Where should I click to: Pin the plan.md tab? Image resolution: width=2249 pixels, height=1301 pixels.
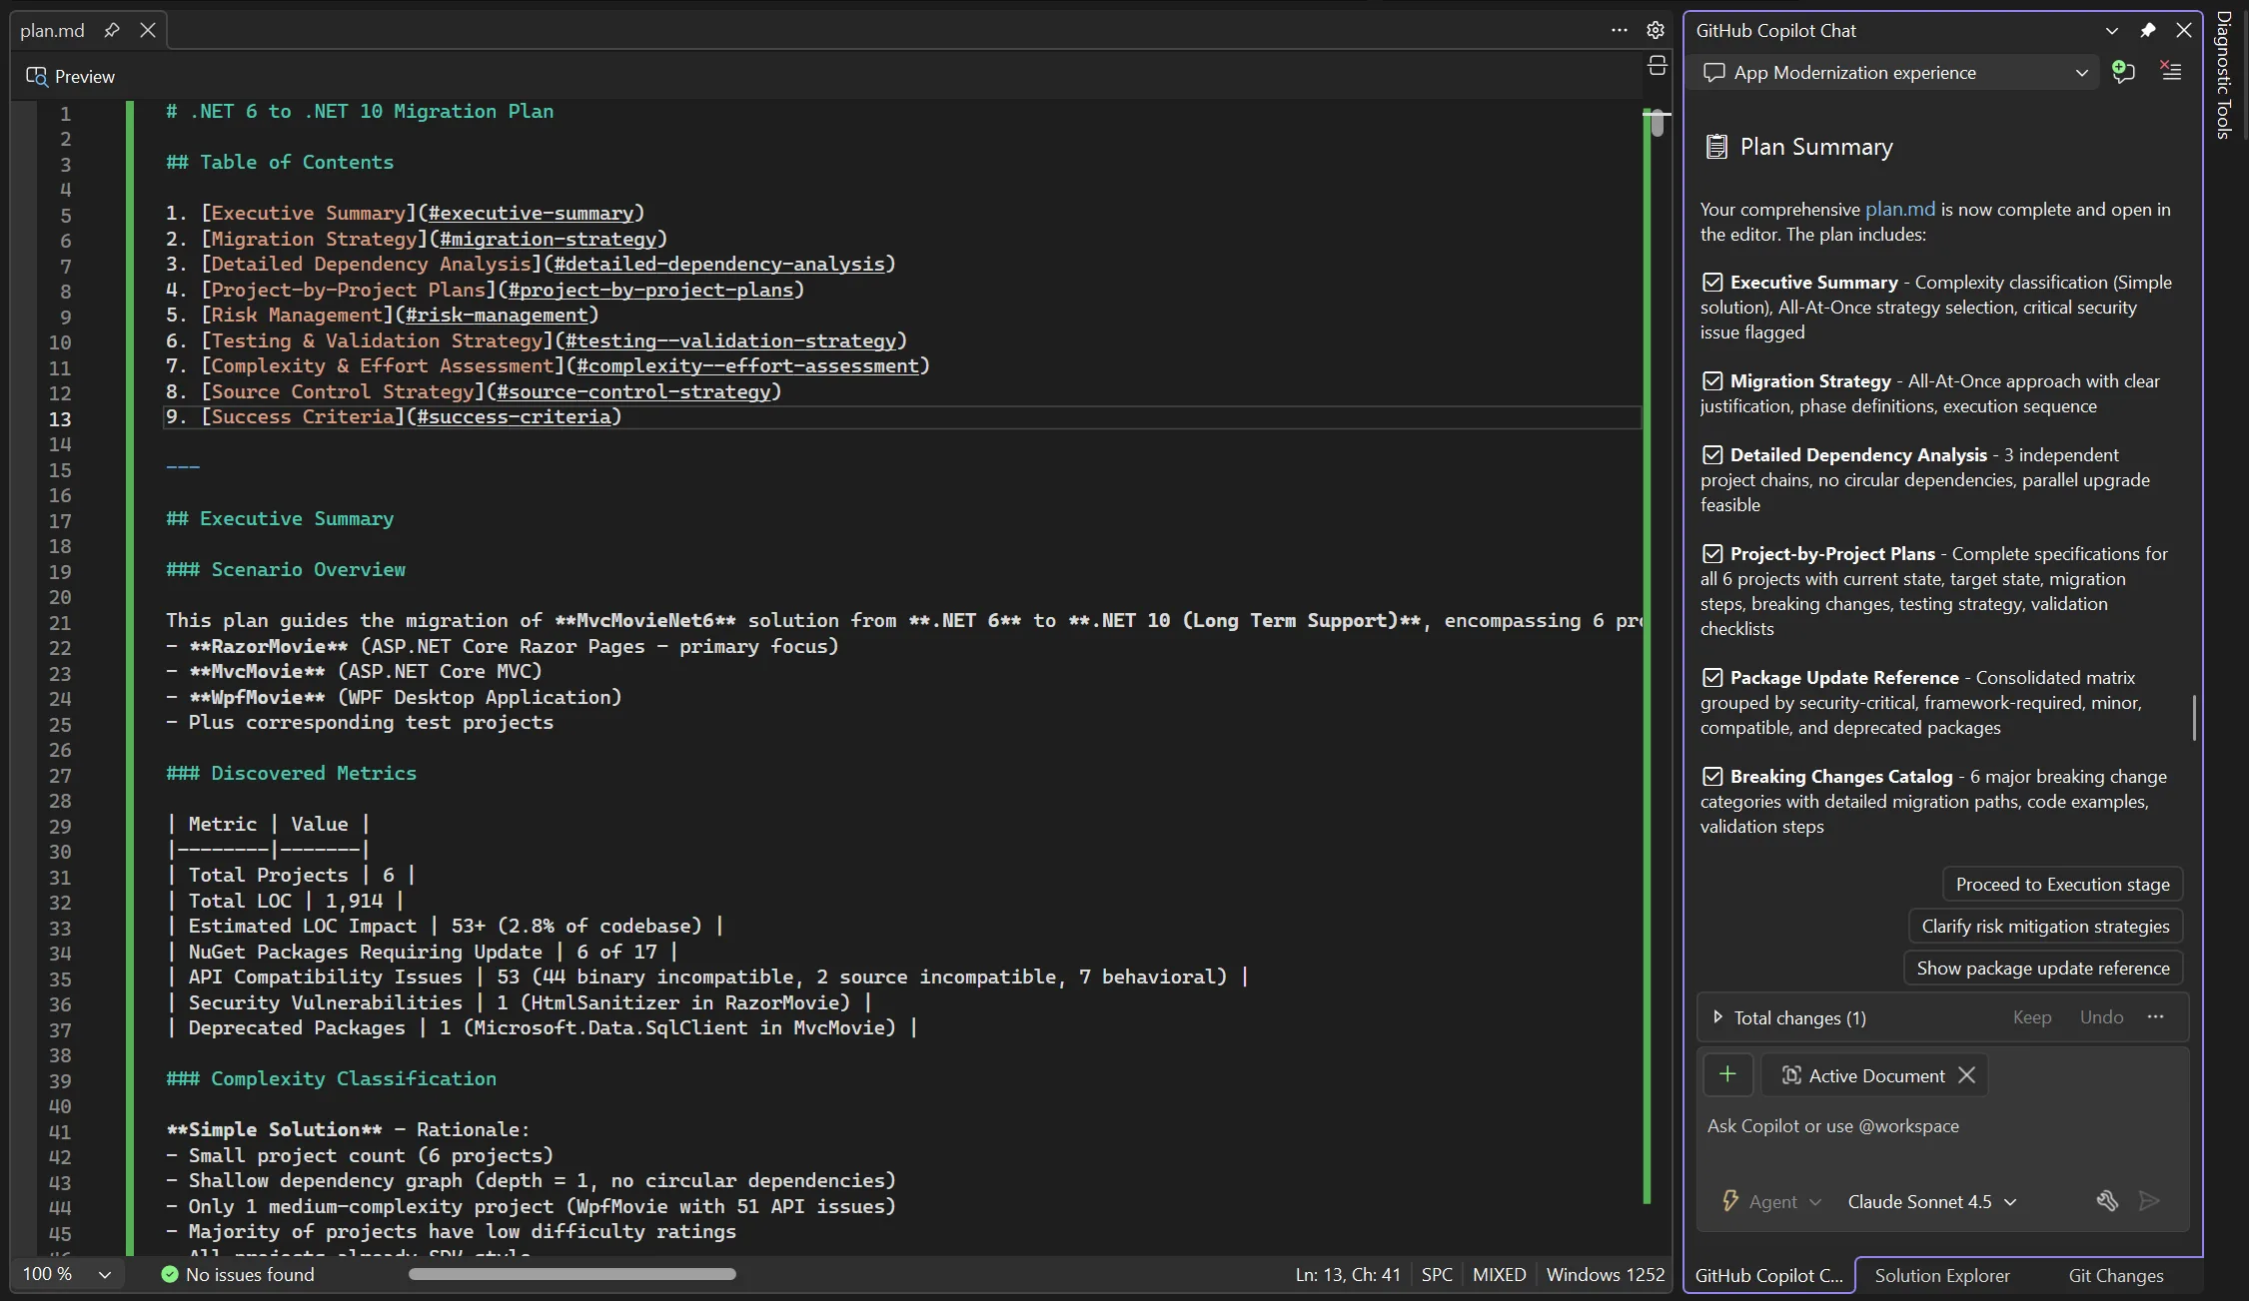coord(112,30)
